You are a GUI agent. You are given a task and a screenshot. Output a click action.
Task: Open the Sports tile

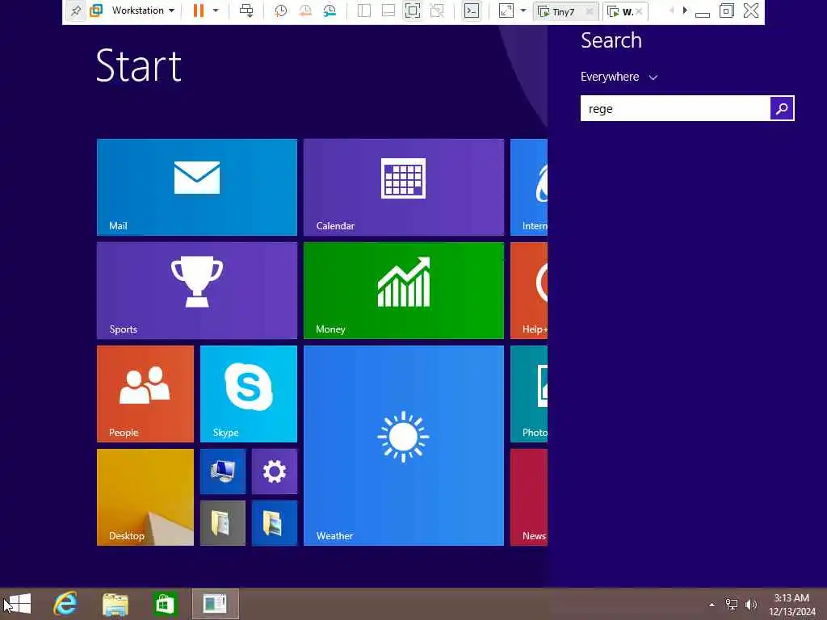pos(197,291)
